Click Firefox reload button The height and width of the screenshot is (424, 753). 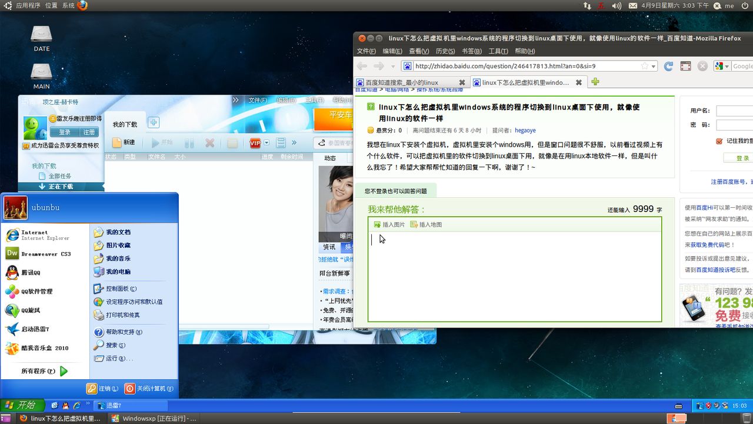click(668, 66)
